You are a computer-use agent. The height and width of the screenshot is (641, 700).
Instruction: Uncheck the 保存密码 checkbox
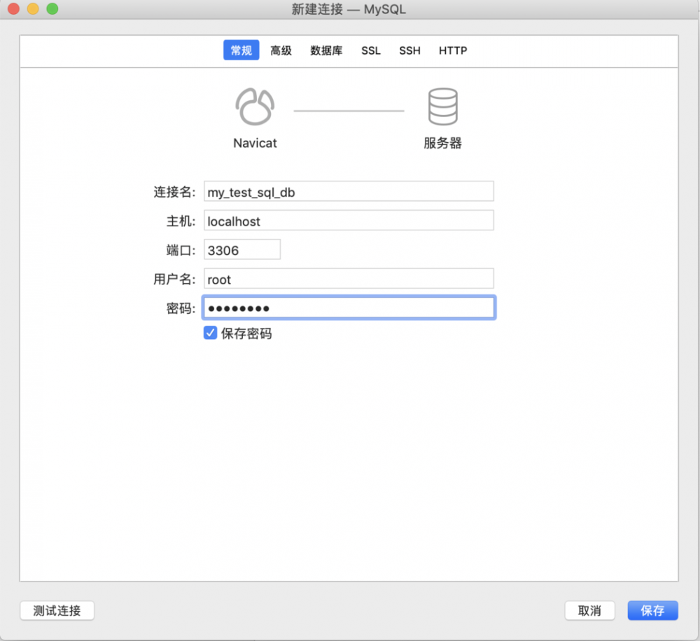pyautogui.click(x=210, y=333)
